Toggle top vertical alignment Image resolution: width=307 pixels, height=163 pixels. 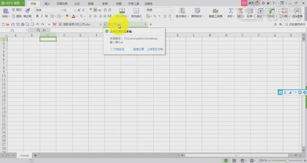[90, 10]
